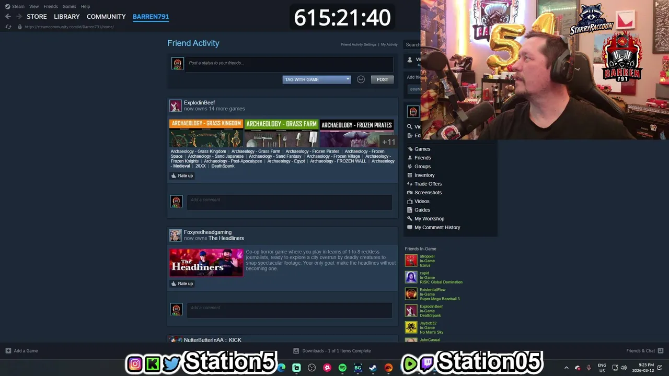
Task: Switch to the STORE tab
Action: click(37, 17)
